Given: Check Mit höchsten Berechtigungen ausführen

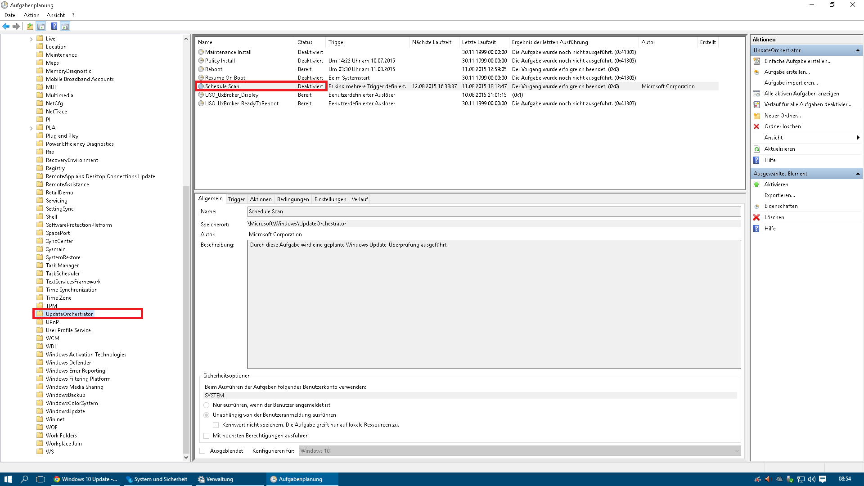Looking at the screenshot, I should [207, 436].
